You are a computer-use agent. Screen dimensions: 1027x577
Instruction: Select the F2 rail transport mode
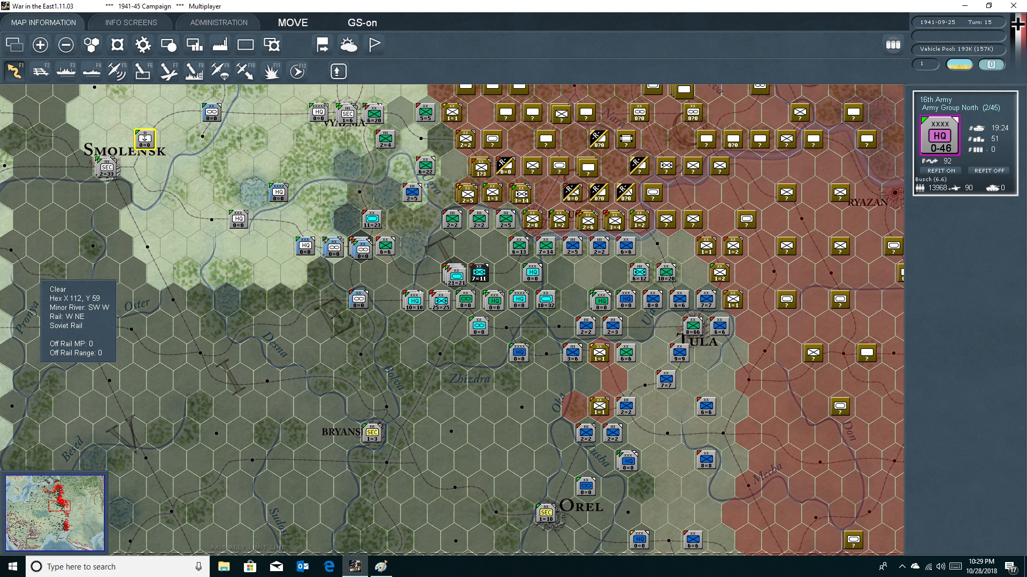(x=41, y=71)
